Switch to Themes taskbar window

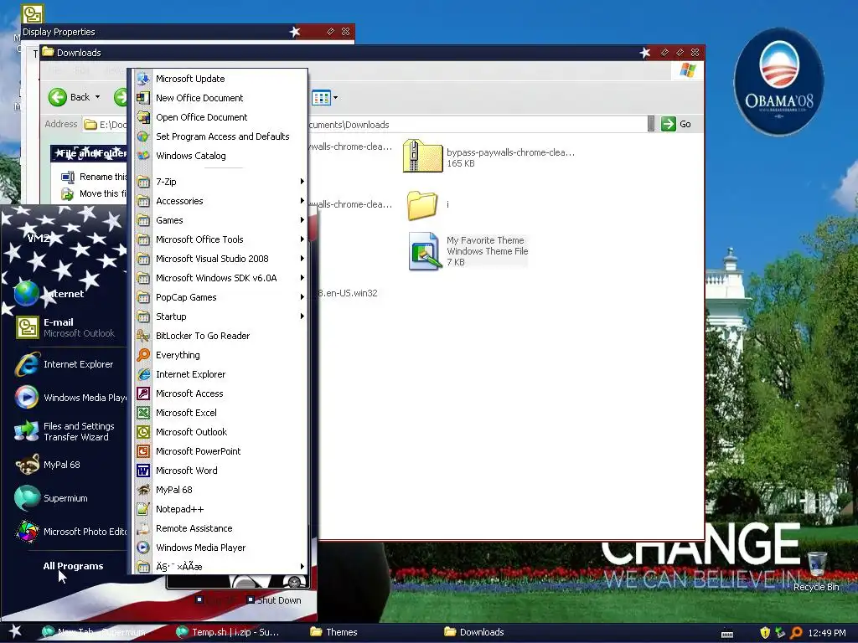333,632
